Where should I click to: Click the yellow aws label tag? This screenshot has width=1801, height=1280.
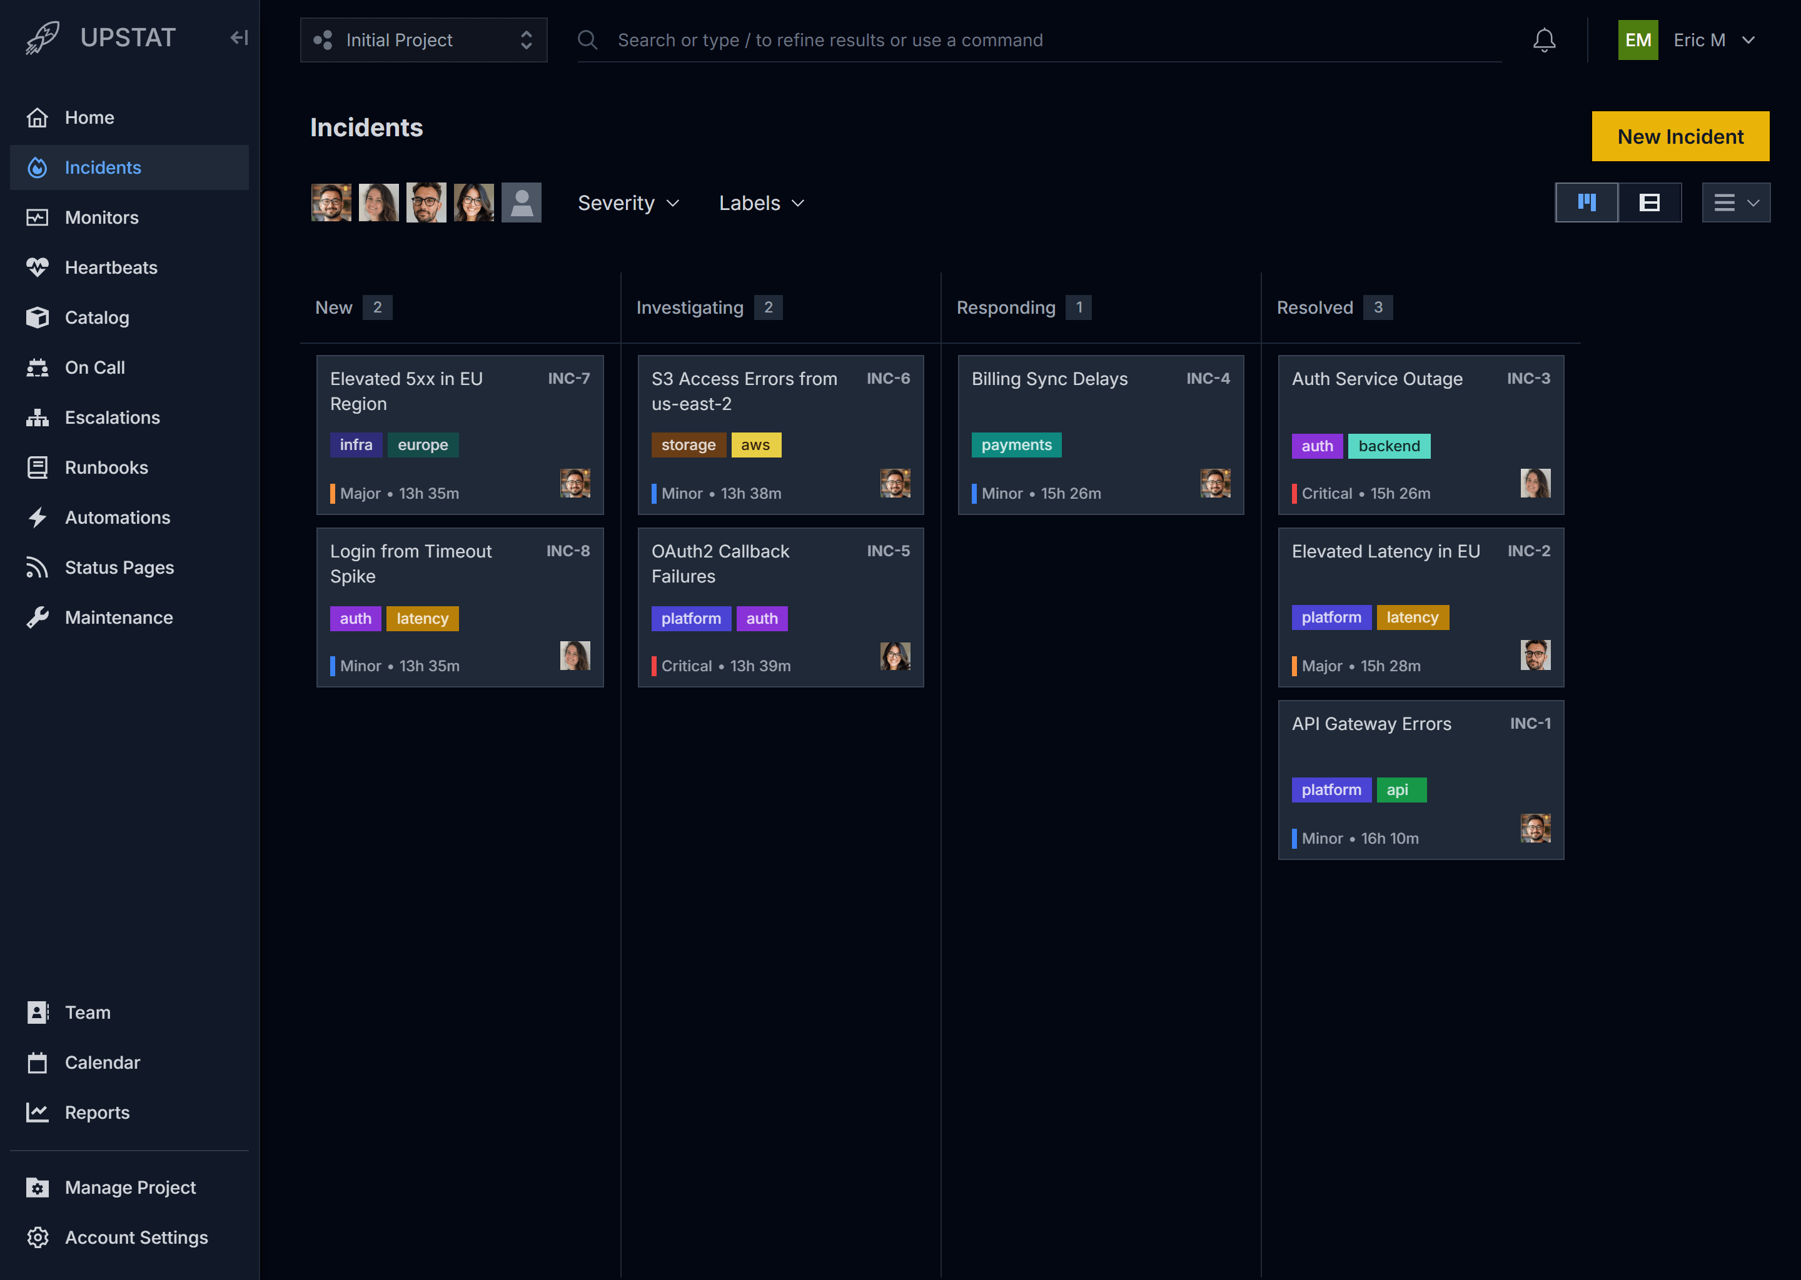coord(755,444)
